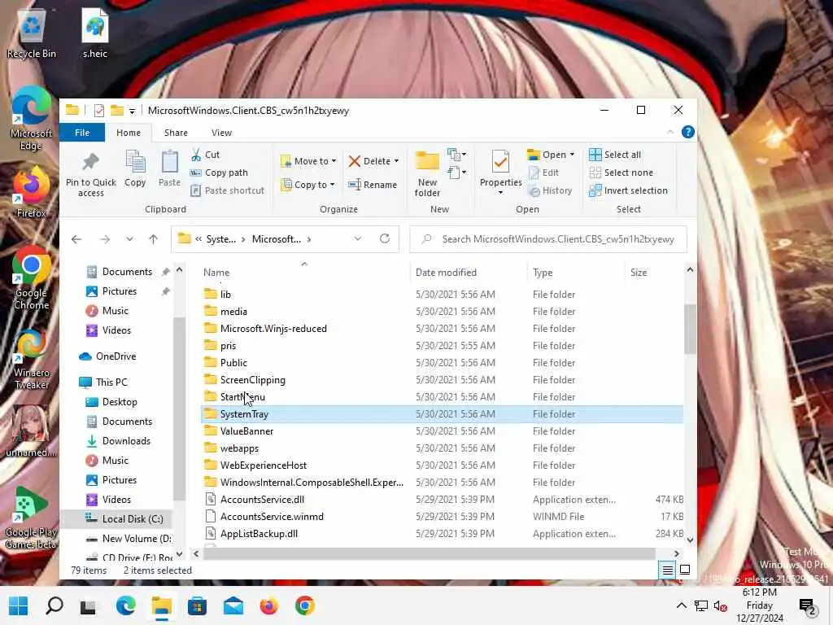Go up one folder level
Screen dimensions: 833x625
click(x=154, y=239)
